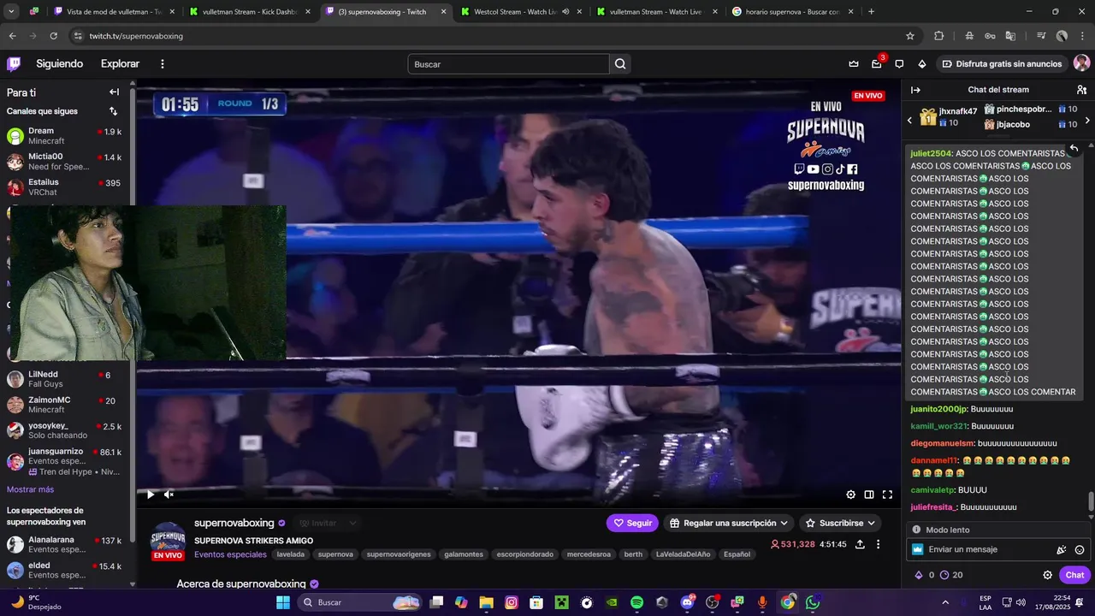
Task: Open stream more options menu
Action: pyautogui.click(x=878, y=544)
